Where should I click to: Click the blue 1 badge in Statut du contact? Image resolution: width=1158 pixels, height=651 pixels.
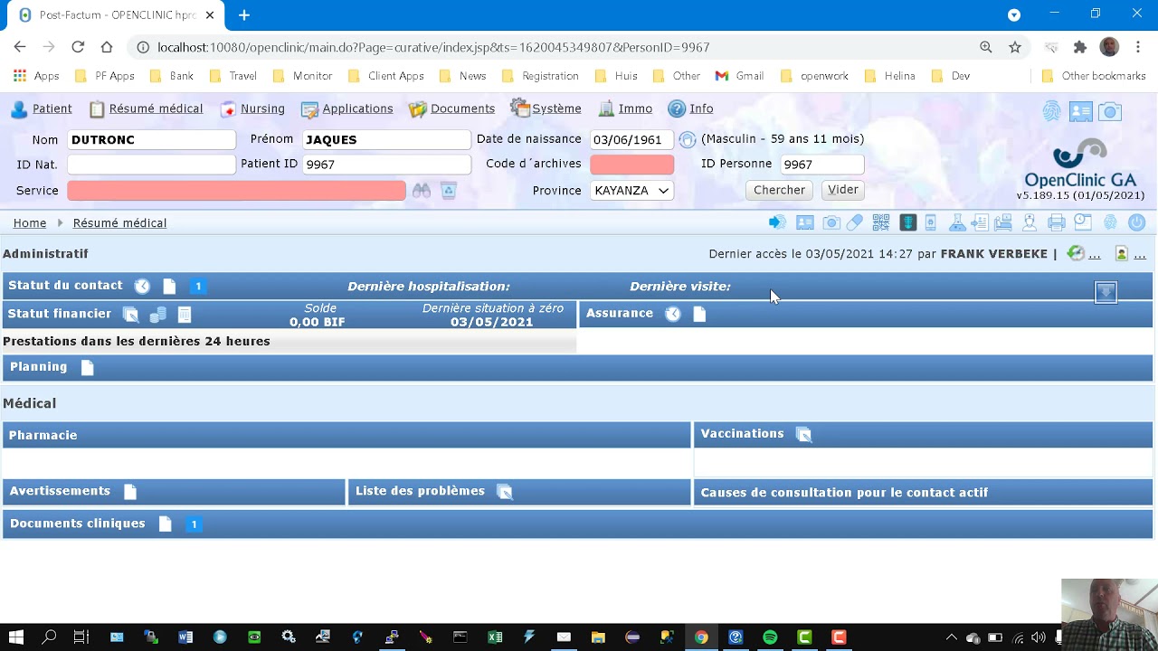click(198, 287)
